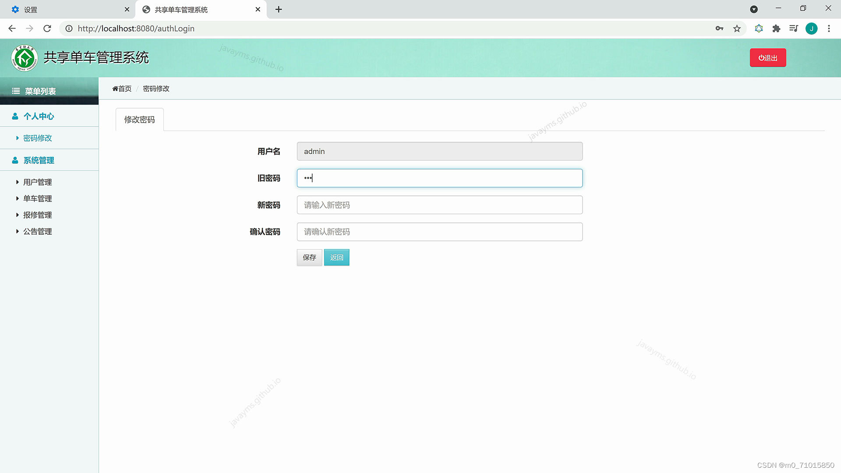
Task: Click the 菜单列表 hamburger list icon
Action: tap(16, 91)
